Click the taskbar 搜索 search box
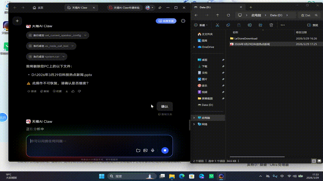This screenshot has height=181, width=323. click(132, 176)
